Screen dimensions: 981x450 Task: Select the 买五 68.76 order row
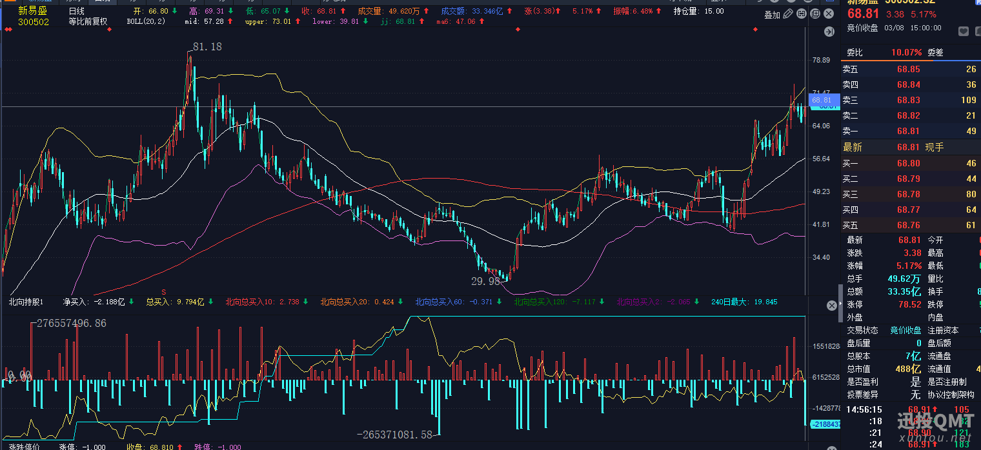pyautogui.click(x=910, y=225)
